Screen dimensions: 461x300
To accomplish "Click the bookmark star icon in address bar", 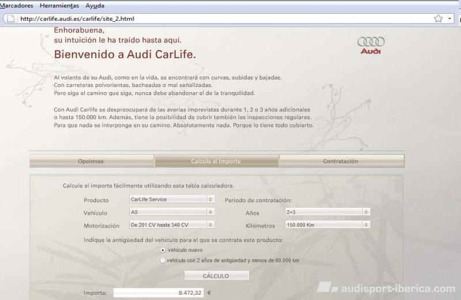I will (x=438, y=18).
